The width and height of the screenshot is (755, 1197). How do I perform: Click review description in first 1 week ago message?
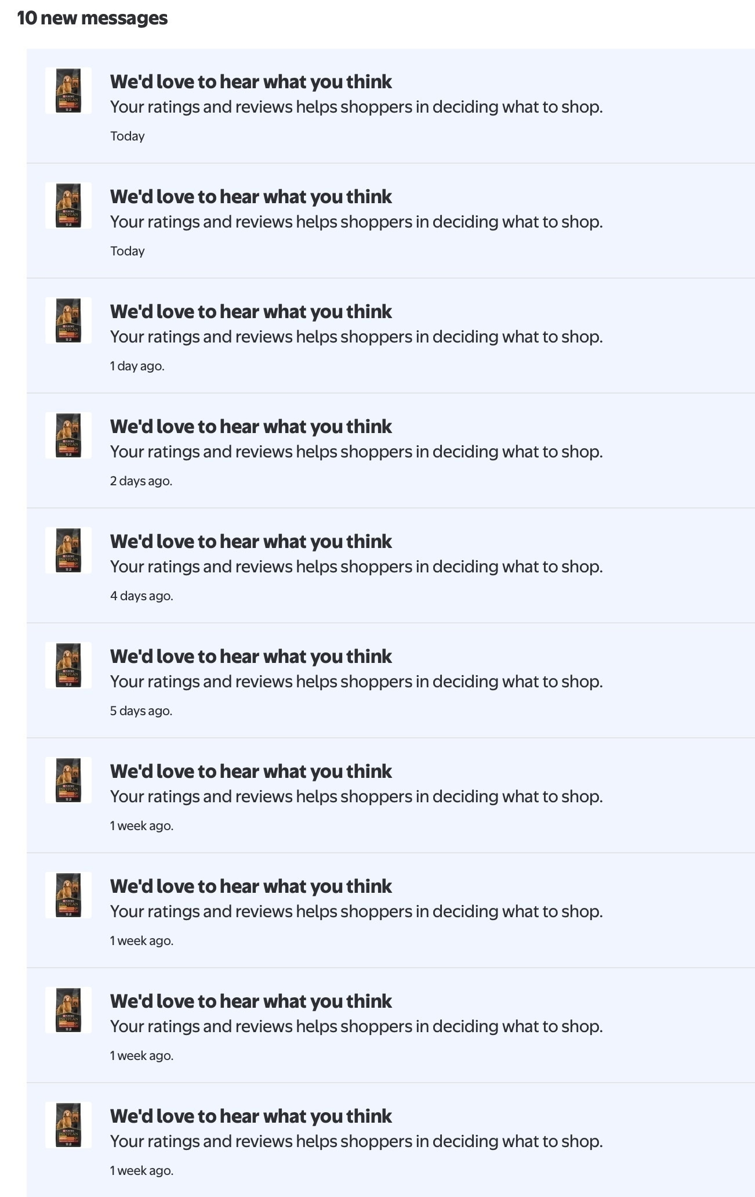pyautogui.click(x=357, y=796)
